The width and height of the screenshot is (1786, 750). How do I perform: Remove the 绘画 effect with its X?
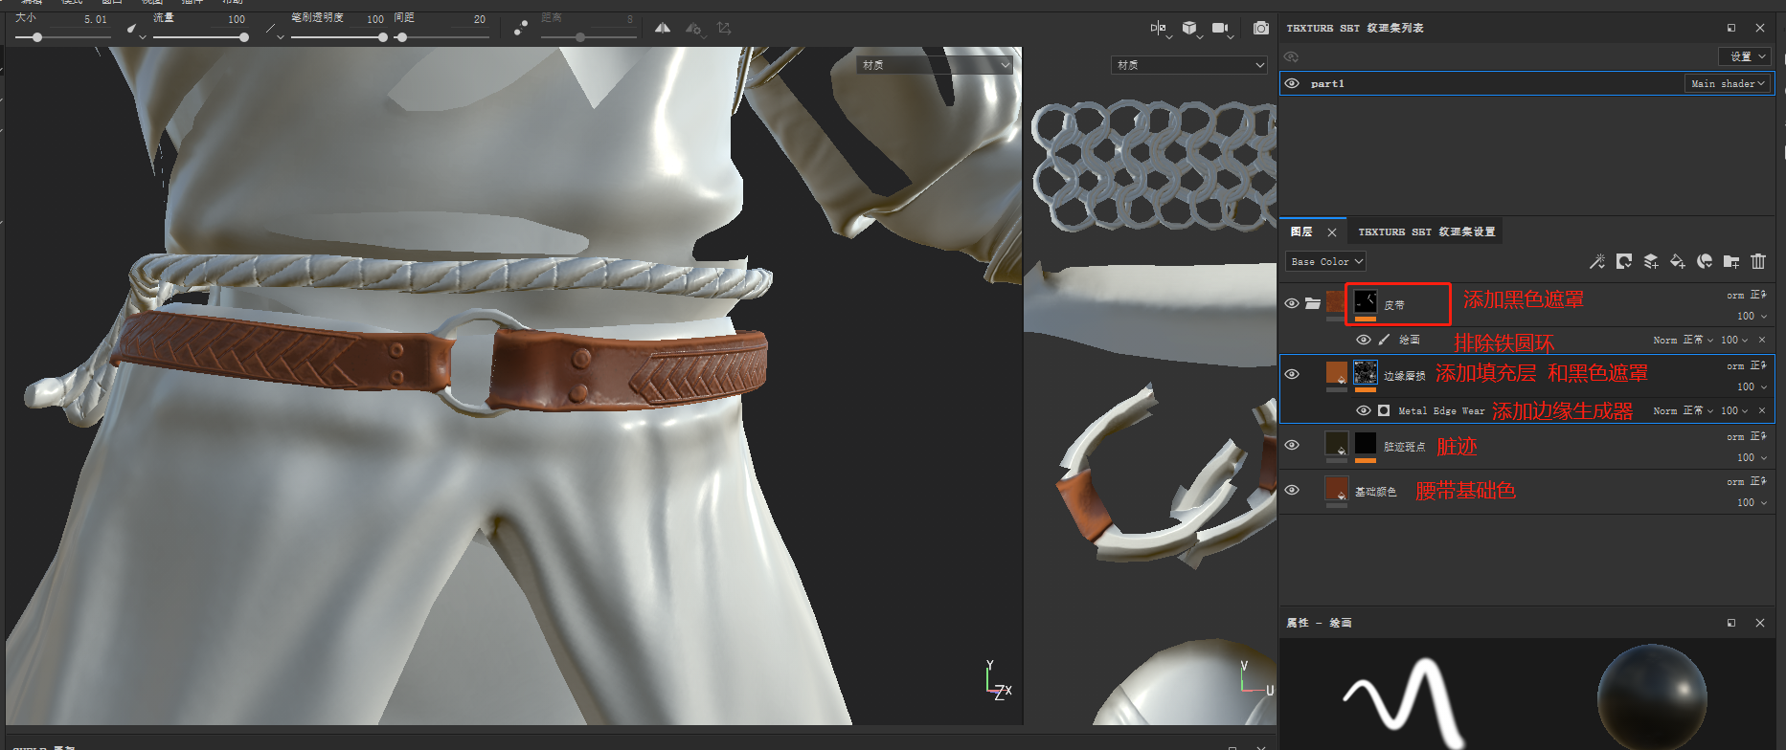(1762, 340)
